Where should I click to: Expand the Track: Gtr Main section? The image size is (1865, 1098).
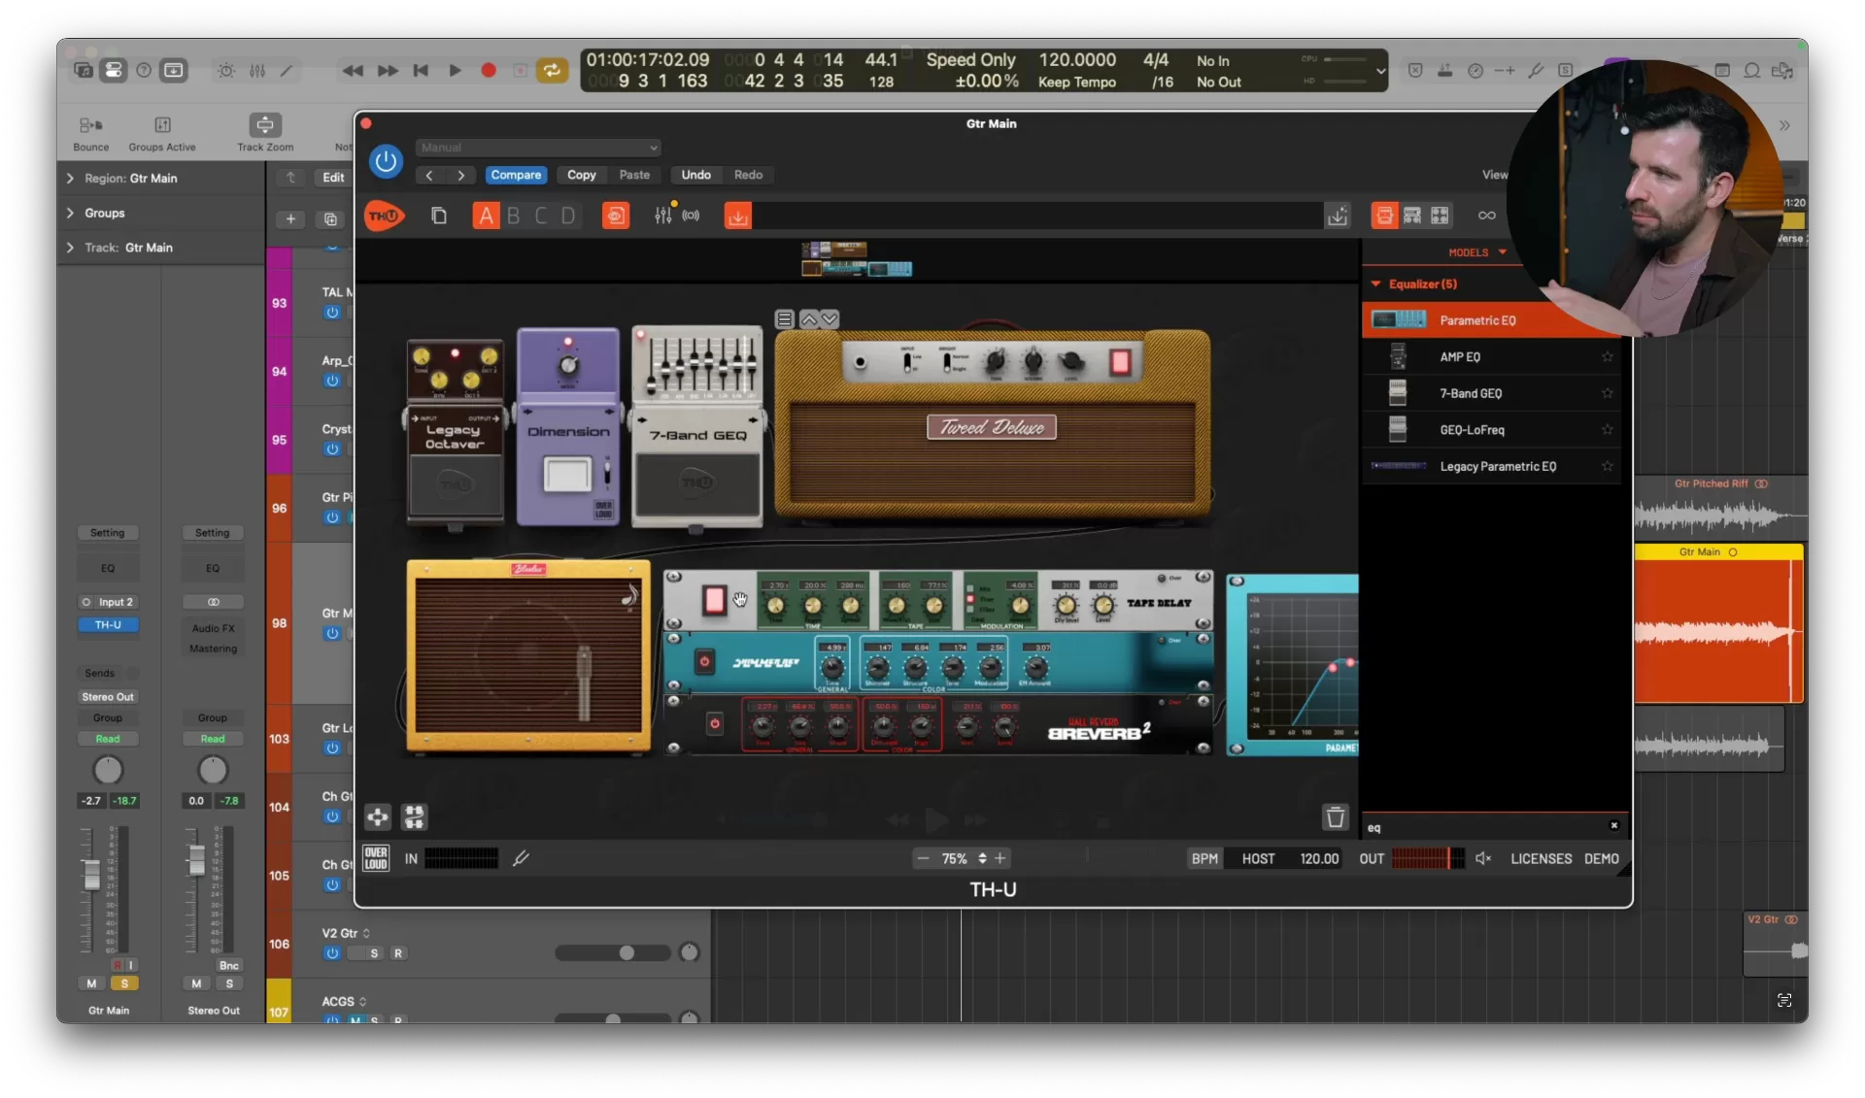click(70, 248)
